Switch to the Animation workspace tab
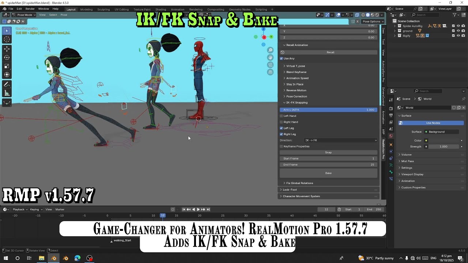The image size is (468, 263). [x=178, y=9]
